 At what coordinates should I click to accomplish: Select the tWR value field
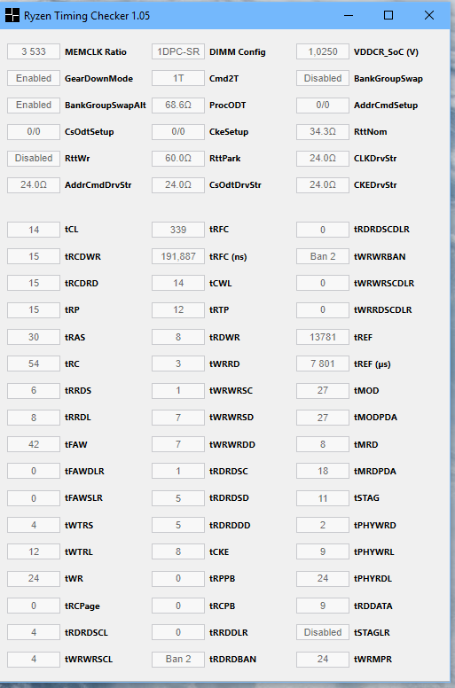click(34, 578)
